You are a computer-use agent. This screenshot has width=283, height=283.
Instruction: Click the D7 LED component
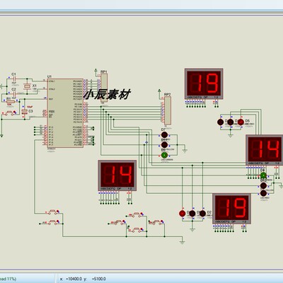pos(164,134)
